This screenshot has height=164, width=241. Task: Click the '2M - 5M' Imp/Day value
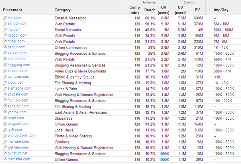(x=221, y=42)
